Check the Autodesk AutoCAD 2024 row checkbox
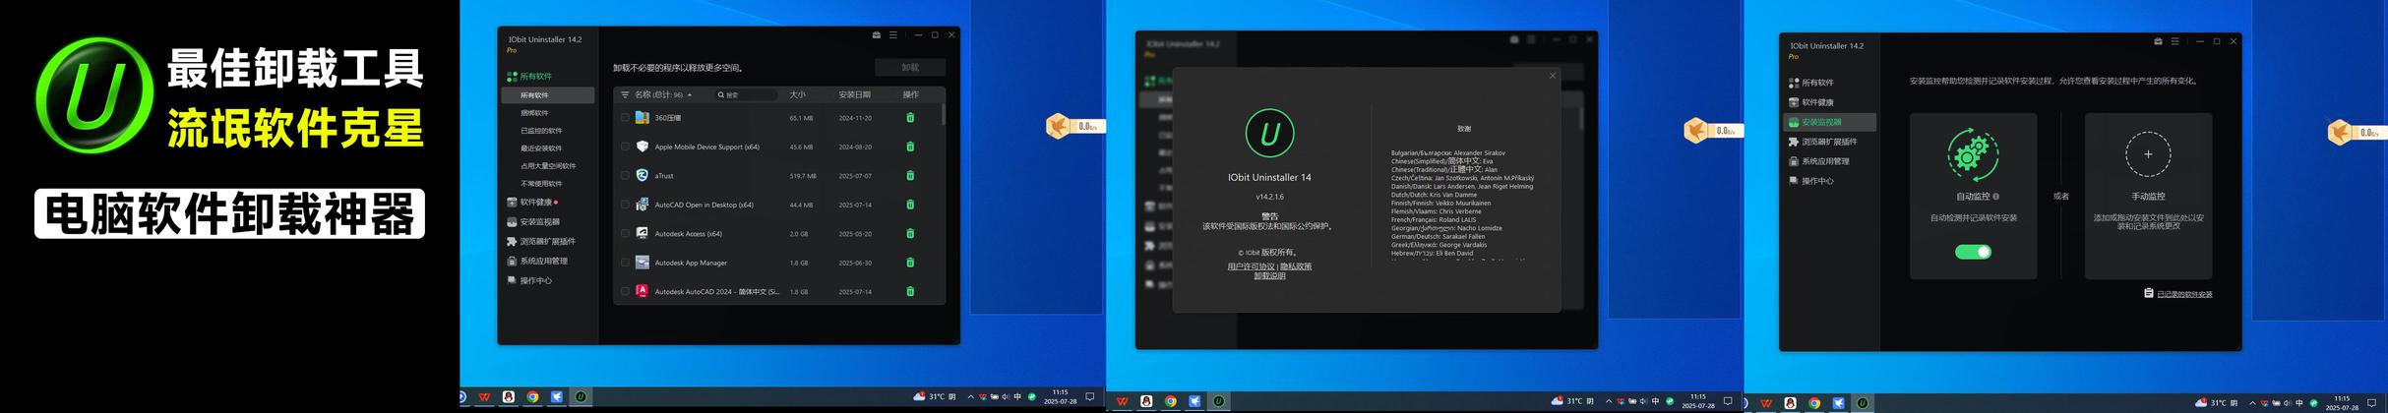 (x=625, y=291)
